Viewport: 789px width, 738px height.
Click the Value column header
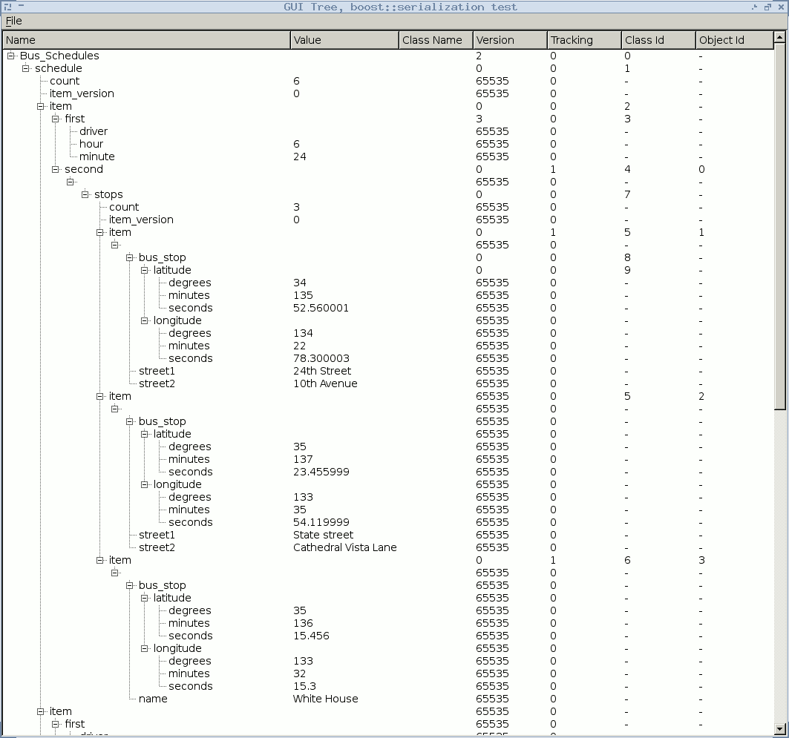click(344, 40)
